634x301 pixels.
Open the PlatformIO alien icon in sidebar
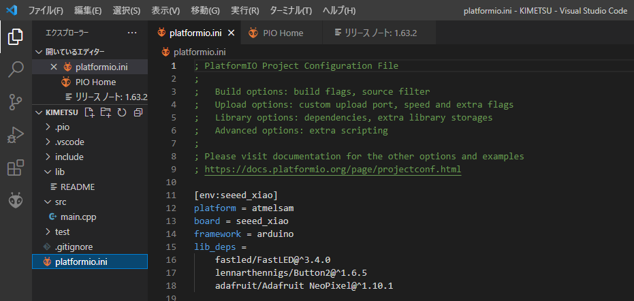pyautogui.click(x=16, y=201)
